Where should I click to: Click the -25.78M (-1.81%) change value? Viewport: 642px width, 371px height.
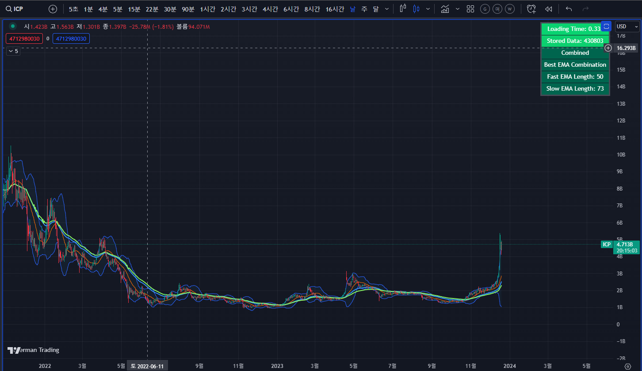(151, 27)
